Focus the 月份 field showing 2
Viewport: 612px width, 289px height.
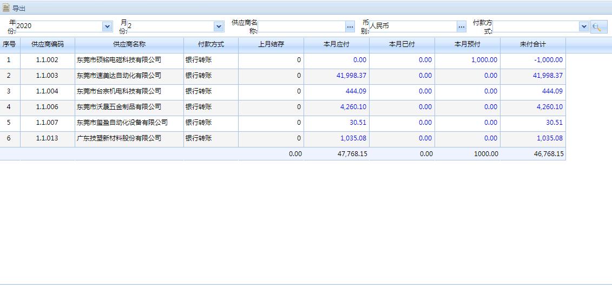pos(171,26)
